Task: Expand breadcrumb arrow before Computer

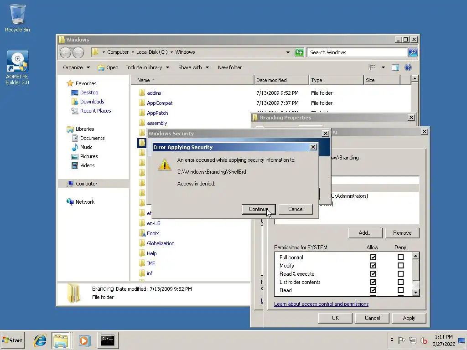Action: [x=104, y=52]
